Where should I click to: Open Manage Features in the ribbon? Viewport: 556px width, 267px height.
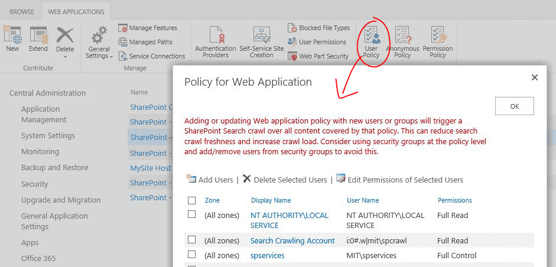[x=148, y=28]
